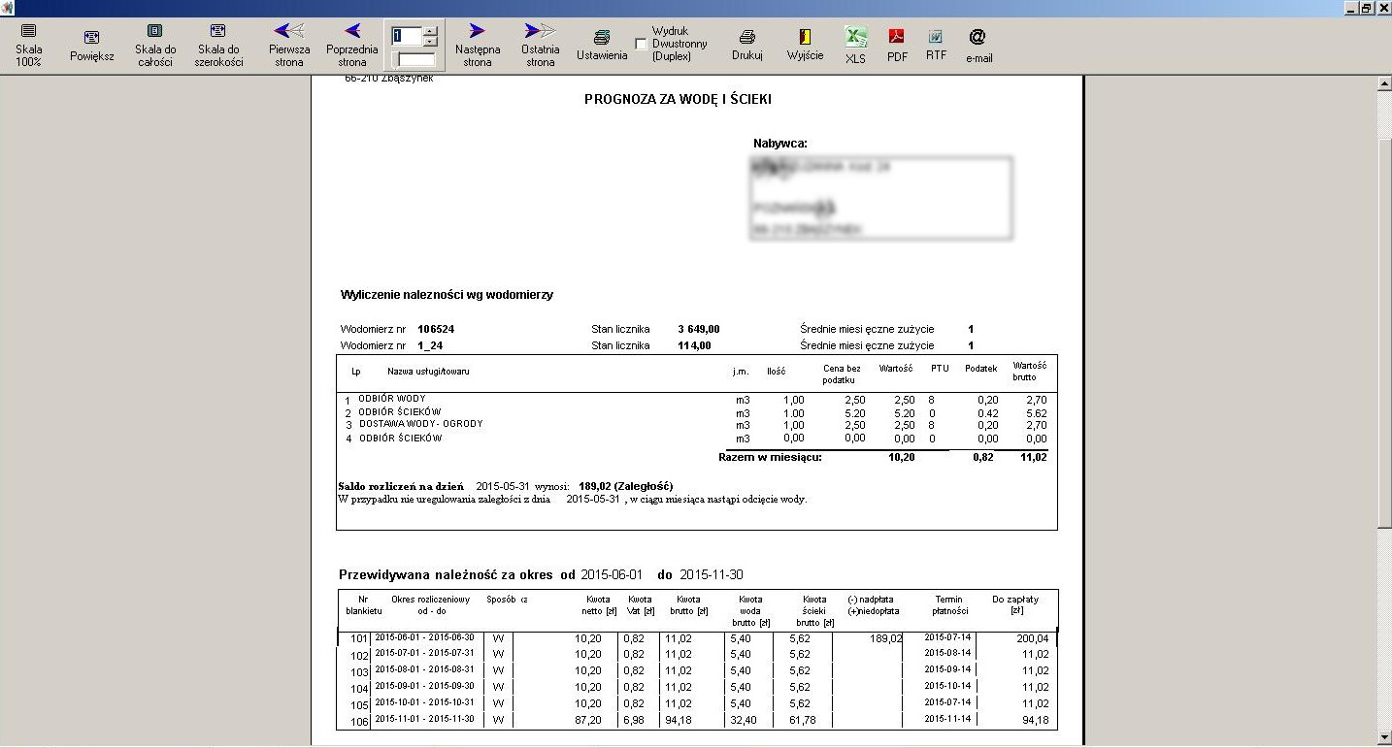Click payment date 2015-11-14
This screenshot has height=748, width=1392.
(x=947, y=719)
